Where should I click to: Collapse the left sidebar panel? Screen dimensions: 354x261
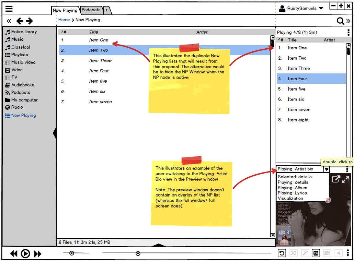pos(55,133)
